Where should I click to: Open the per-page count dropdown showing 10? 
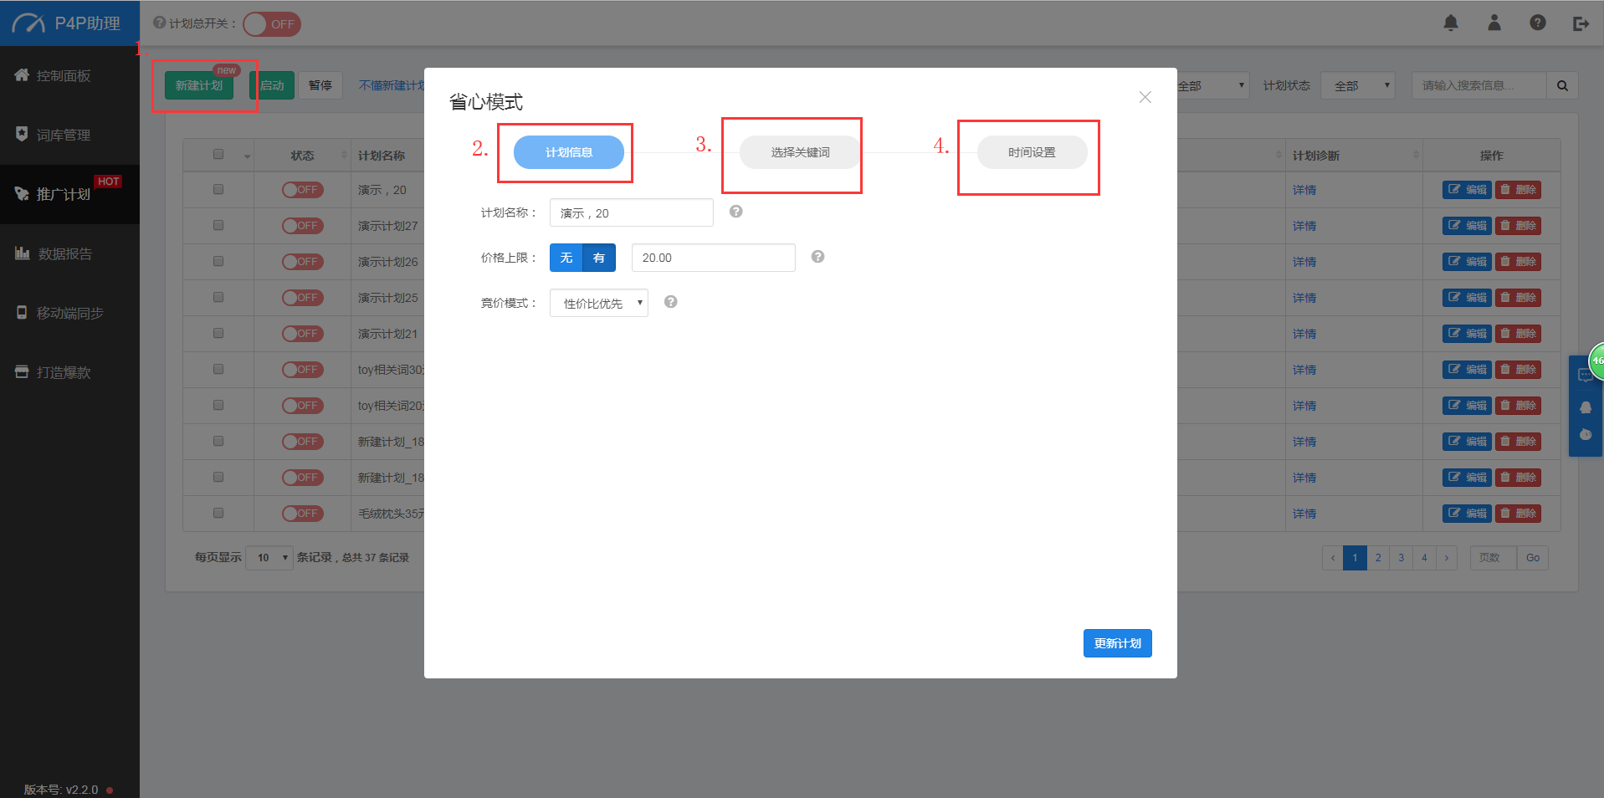[269, 558]
